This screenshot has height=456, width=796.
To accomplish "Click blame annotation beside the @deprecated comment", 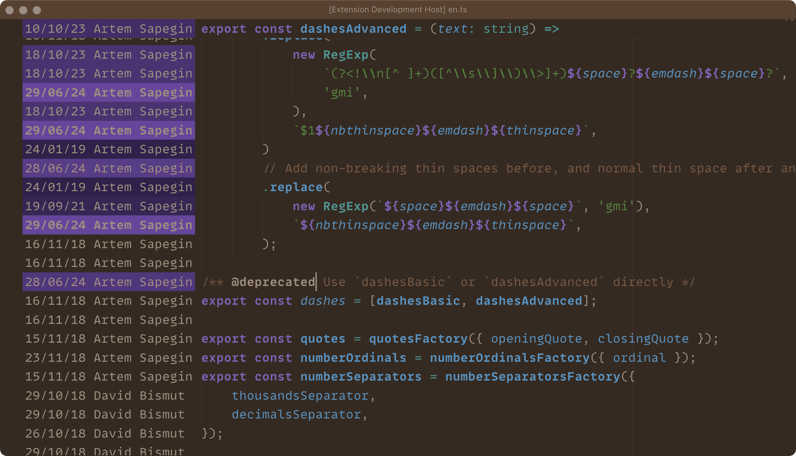I will (108, 282).
